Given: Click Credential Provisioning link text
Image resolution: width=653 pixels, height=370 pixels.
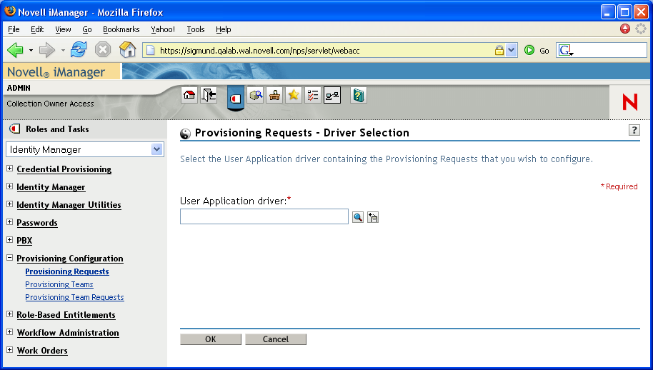Looking at the screenshot, I should click(x=64, y=169).
